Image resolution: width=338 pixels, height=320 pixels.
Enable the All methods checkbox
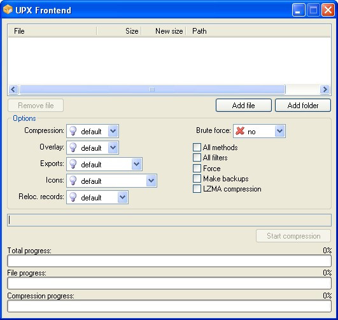tap(197, 148)
